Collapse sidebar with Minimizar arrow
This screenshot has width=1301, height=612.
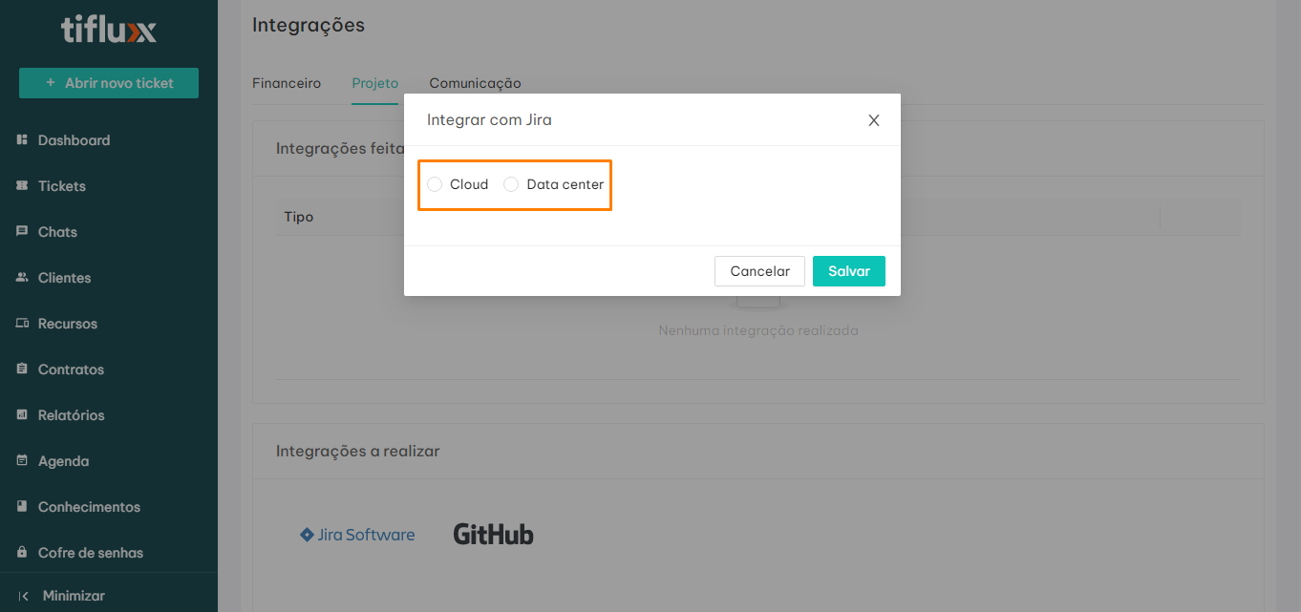pyautogui.click(x=24, y=596)
